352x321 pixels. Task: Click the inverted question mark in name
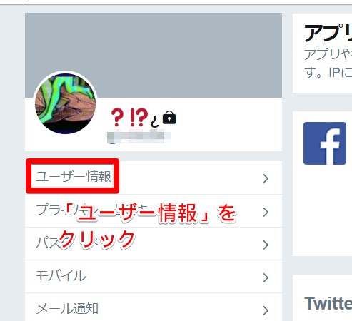[154, 121]
